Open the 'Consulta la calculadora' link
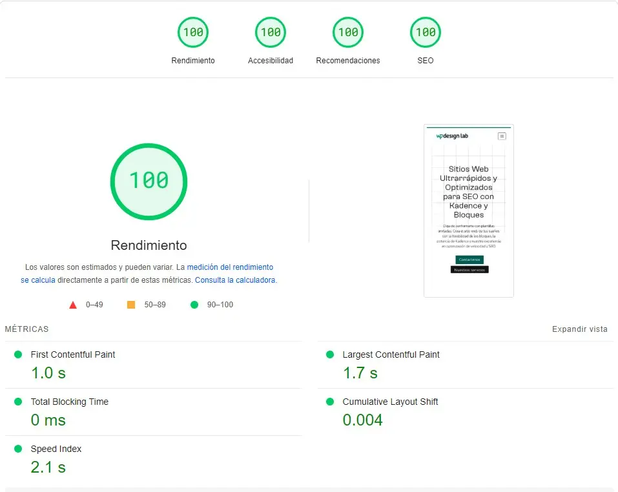The height and width of the screenshot is (492, 618). pyautogui.click(x=235, y=280)
